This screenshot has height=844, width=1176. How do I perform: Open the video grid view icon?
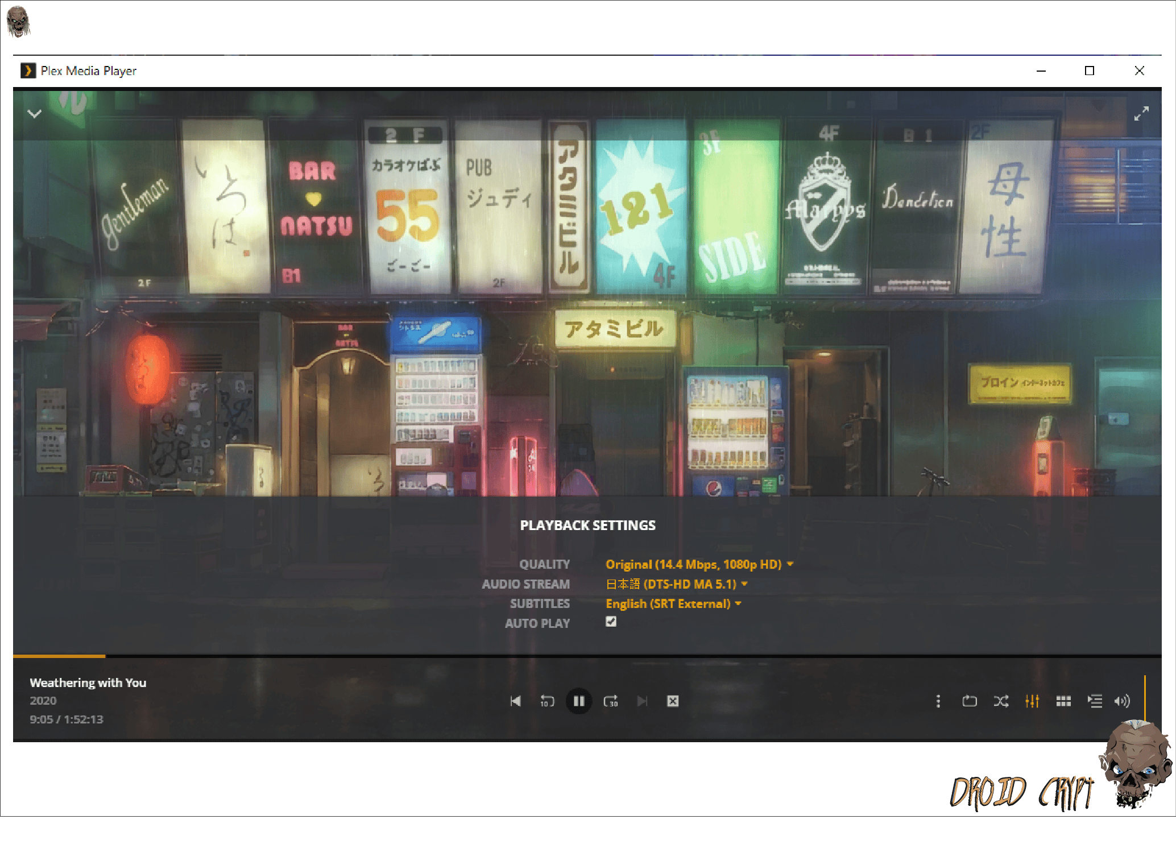pyautogui.click(x=1063, y=701)
